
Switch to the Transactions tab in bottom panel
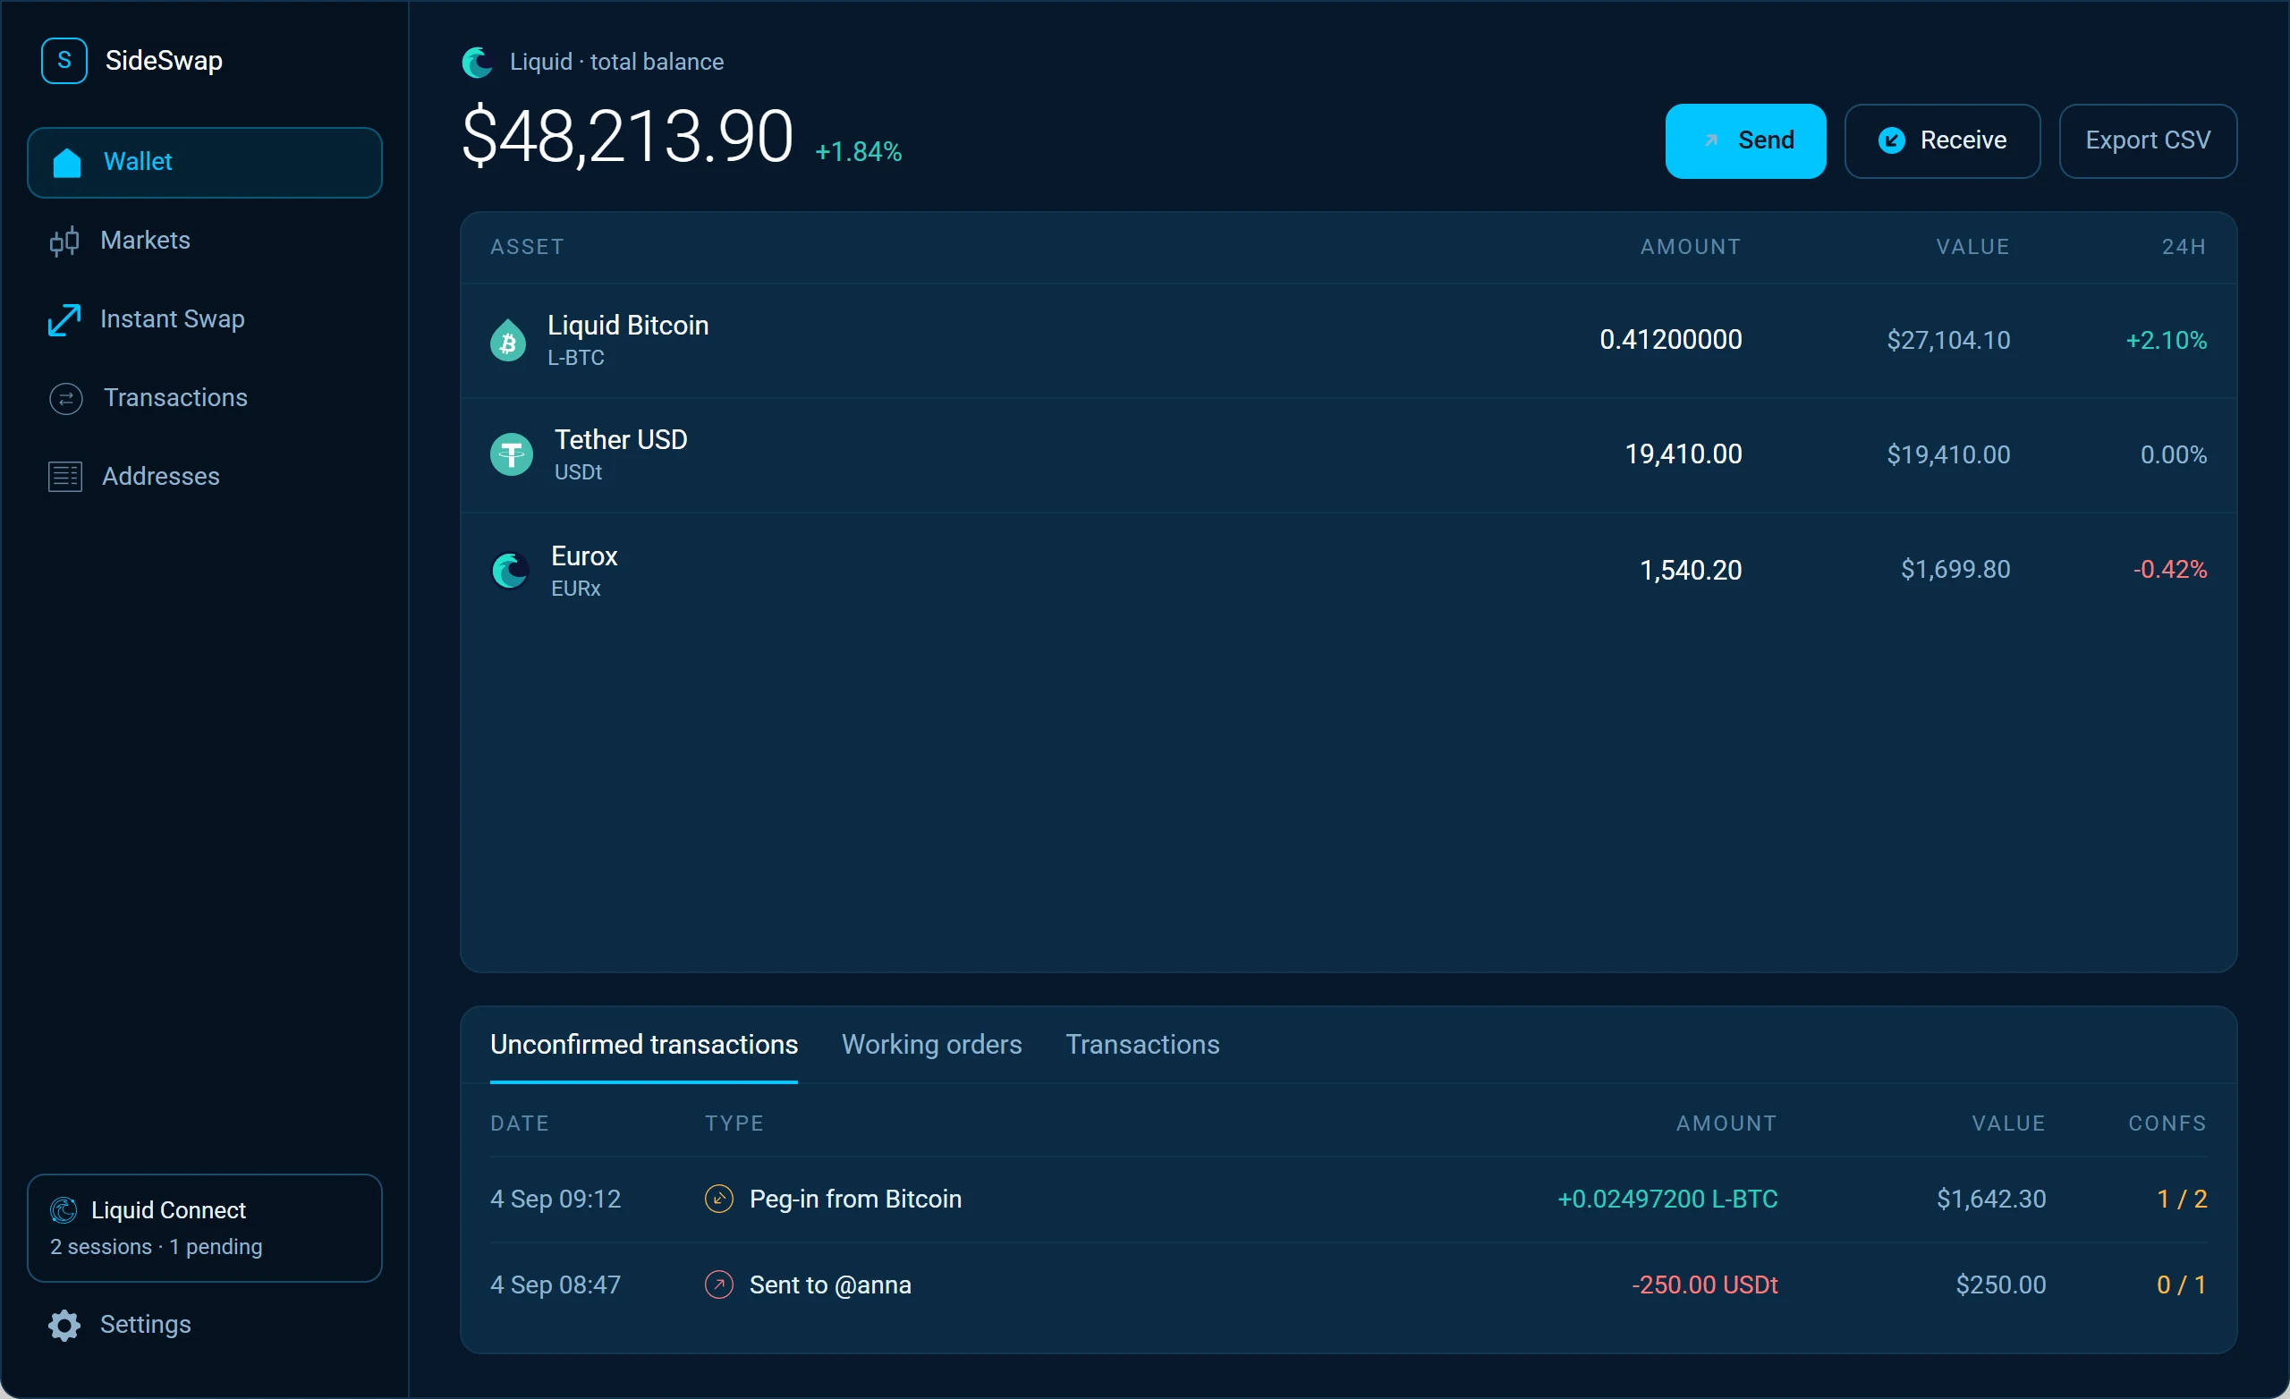click(x=1142, y=1045)
